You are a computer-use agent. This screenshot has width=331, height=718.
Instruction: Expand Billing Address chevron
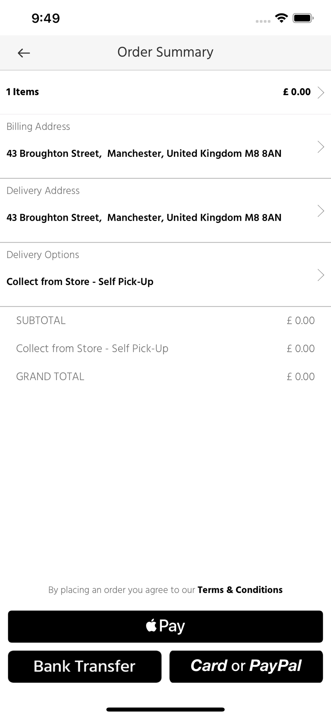(321, 147)
